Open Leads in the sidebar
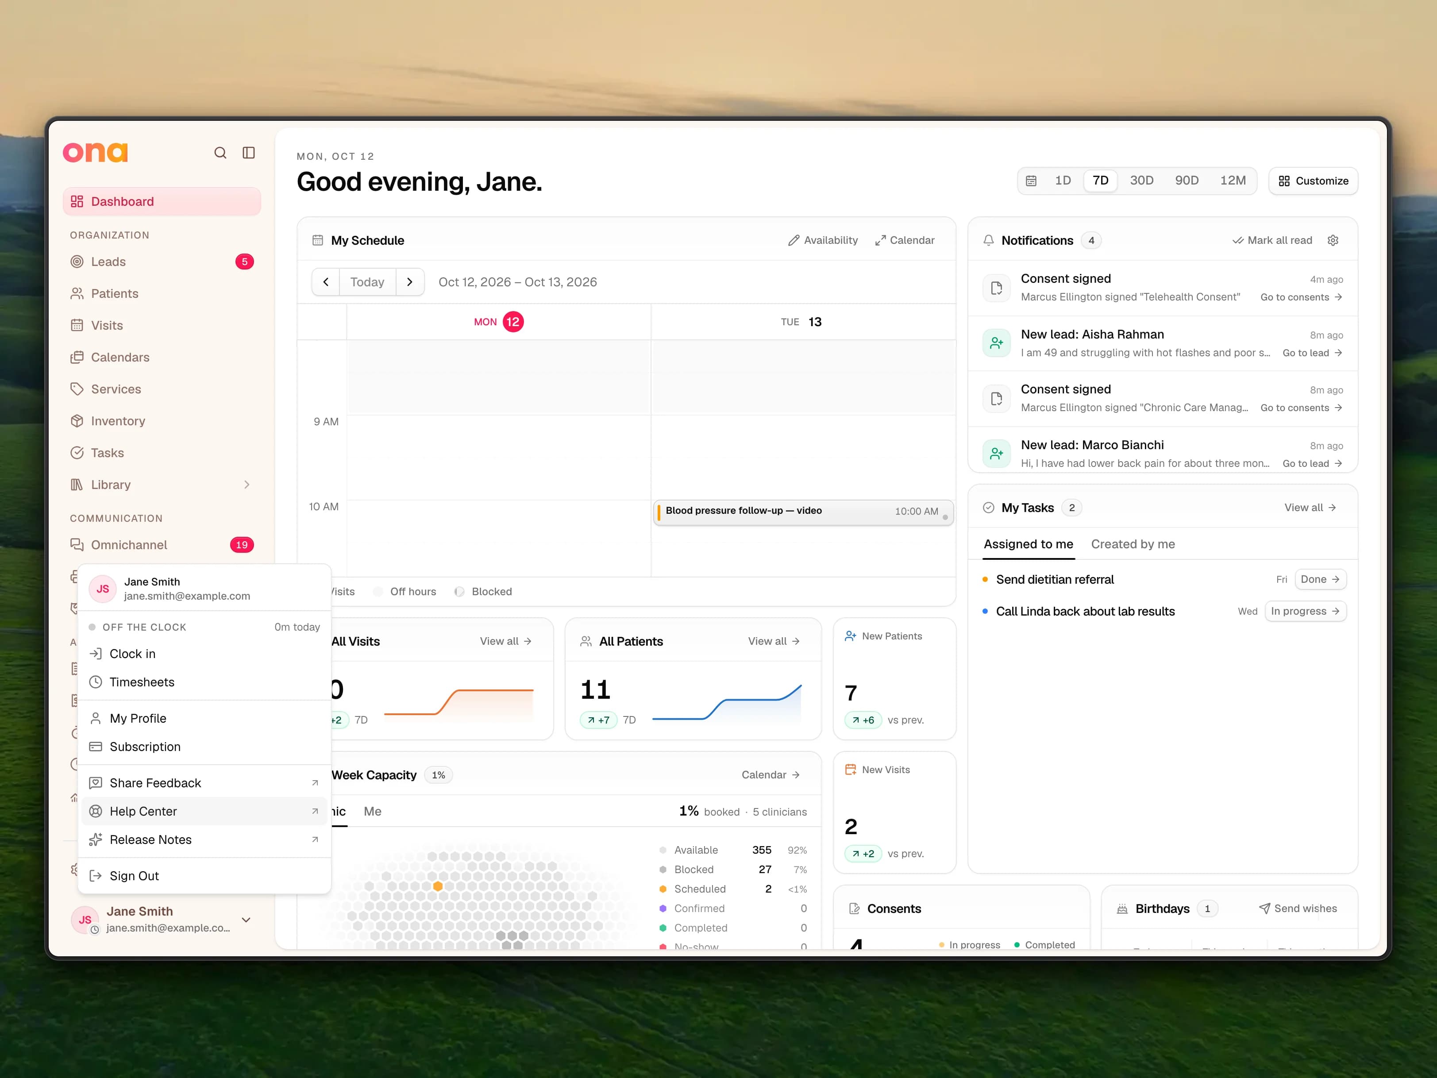Image resolution: width=1437 pixels, height=1078 pixels. tap(162, 262)
